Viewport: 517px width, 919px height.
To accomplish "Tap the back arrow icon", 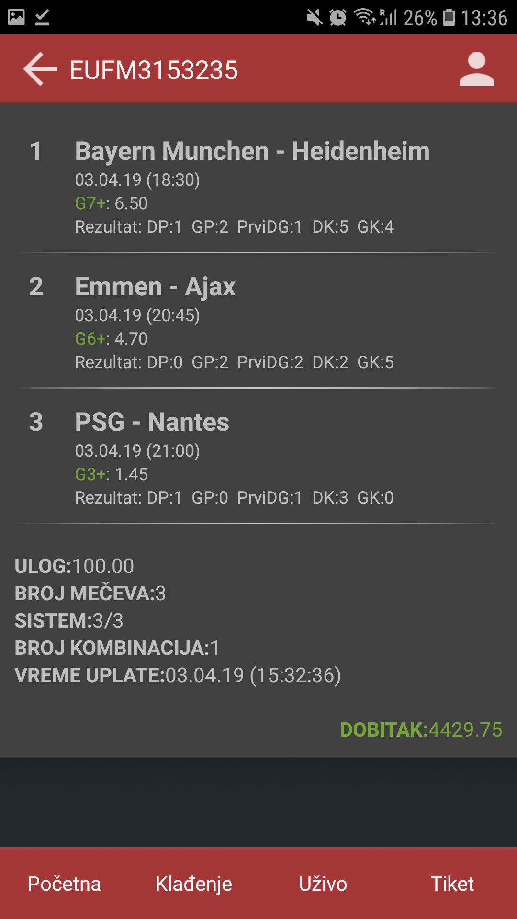I will (40, 69).
